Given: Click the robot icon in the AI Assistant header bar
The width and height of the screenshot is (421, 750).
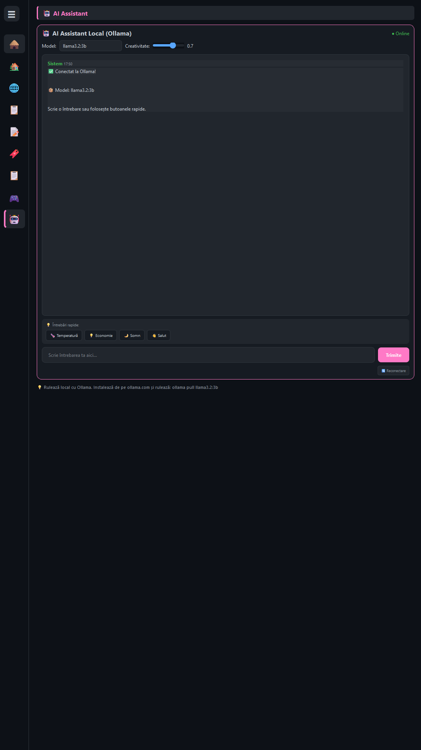Looking at the screenshot, I should coord(47,13).
